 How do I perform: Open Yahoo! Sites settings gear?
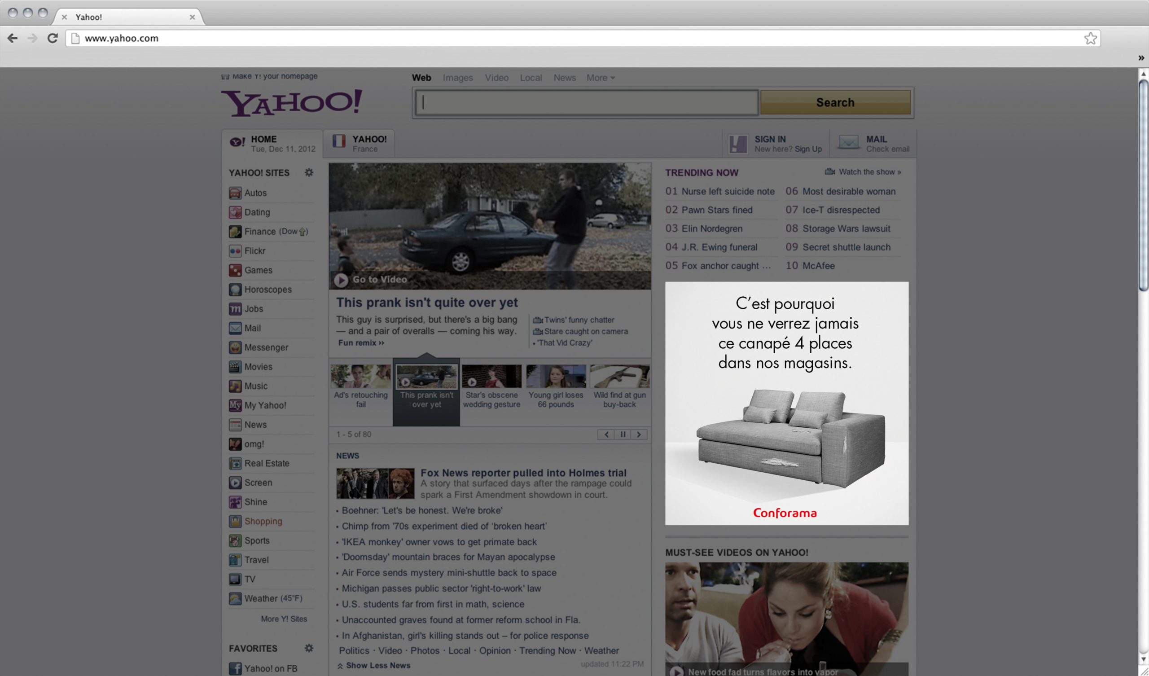point(309,172)
